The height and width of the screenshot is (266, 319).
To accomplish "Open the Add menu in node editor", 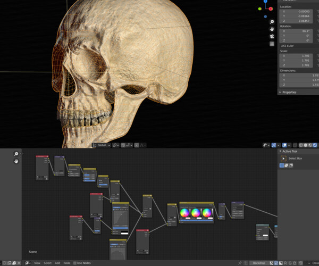I will click(x=57, y=263).
